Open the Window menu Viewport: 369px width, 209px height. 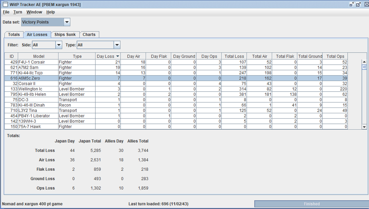click(34, 12)
